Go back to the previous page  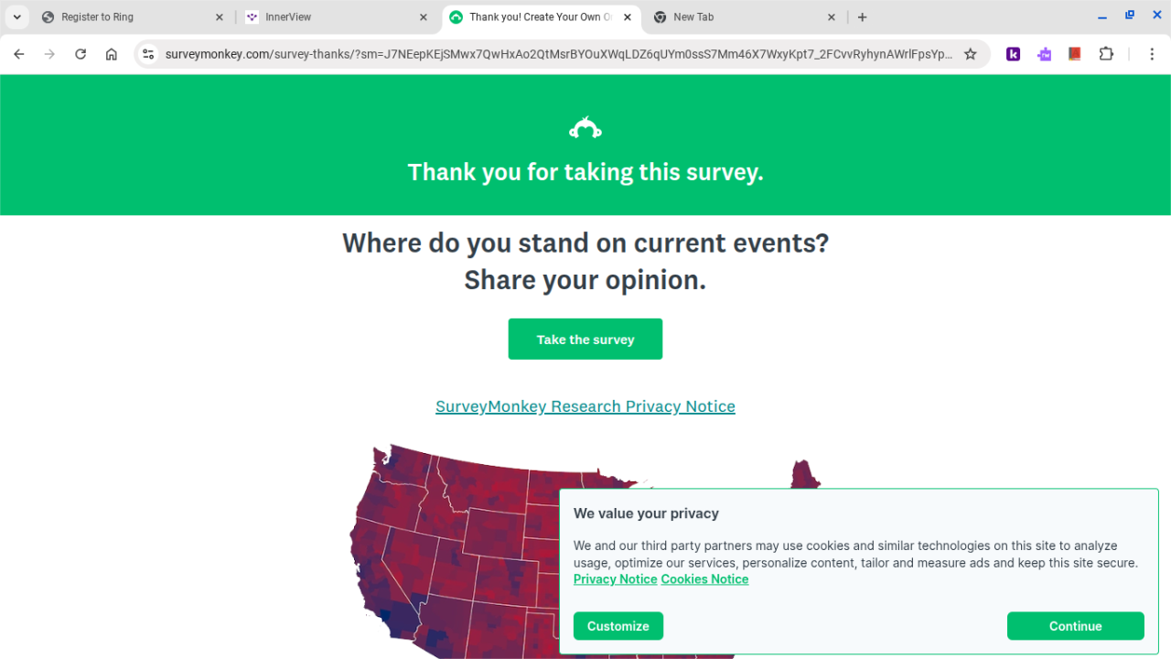click(19, 54)
